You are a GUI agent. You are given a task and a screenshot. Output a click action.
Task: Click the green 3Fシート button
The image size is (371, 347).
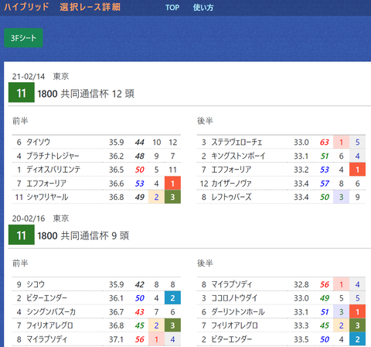coord(23,38)
